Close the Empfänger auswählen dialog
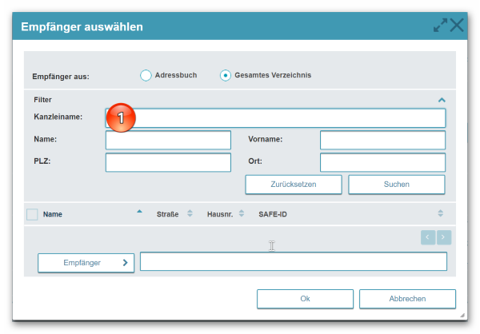This screenshot has width=480, height=334. pos(458,26)
